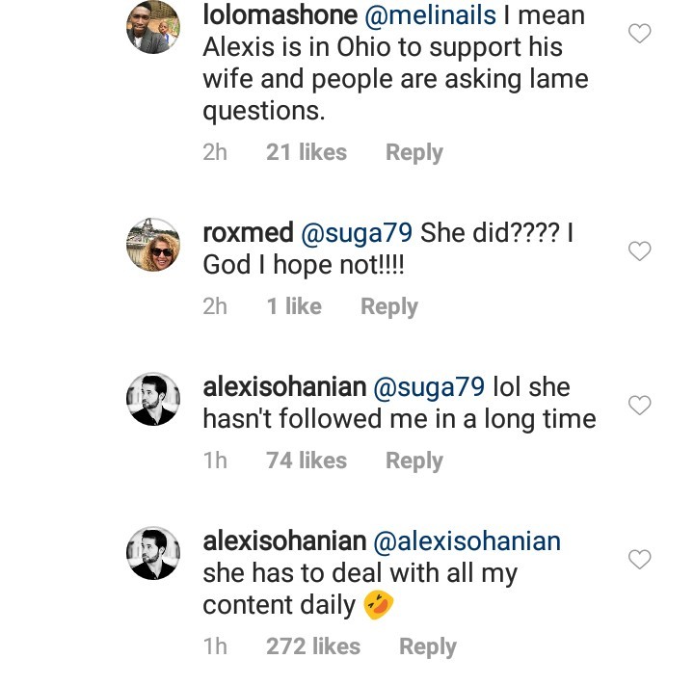Reply to the 272 likes comment
The image size is (694, 685).
click(x=427, y=646)
